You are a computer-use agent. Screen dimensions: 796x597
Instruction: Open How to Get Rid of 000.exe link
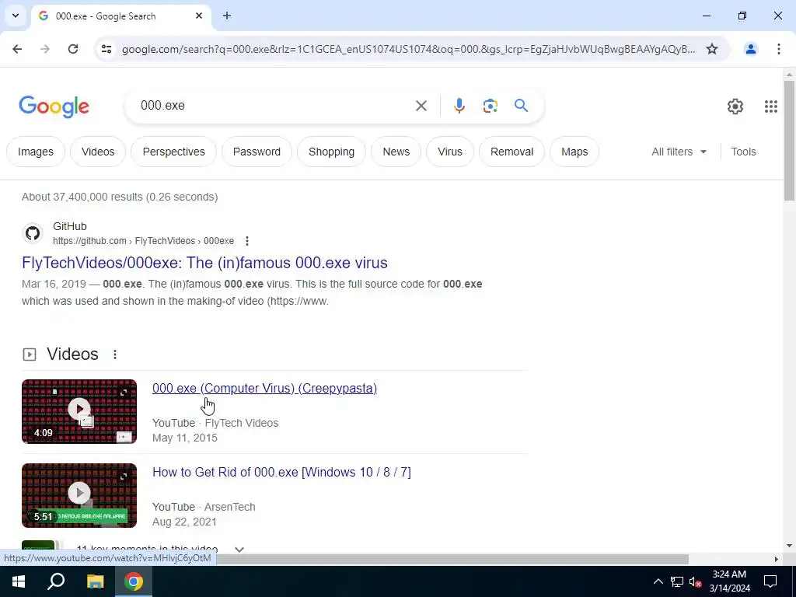pyautogui.click(x=281, y=472)
